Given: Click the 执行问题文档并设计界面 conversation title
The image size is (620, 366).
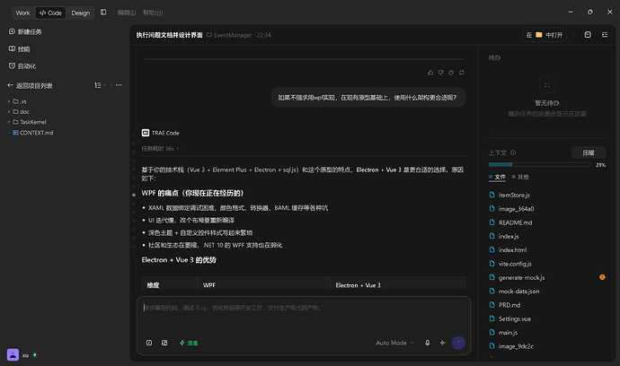Looking at the screenshot, I should tap(169, 35).
